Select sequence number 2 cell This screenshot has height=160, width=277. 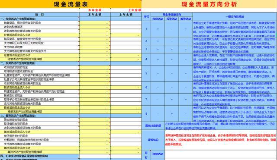click(146, 41)
